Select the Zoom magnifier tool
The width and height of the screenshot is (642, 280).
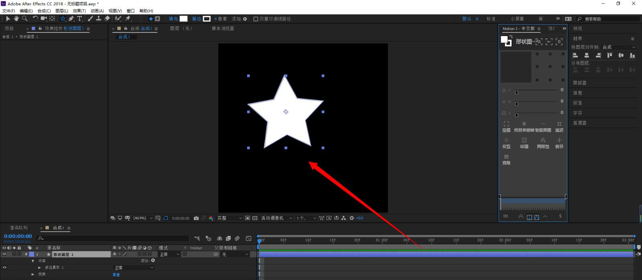25,18
